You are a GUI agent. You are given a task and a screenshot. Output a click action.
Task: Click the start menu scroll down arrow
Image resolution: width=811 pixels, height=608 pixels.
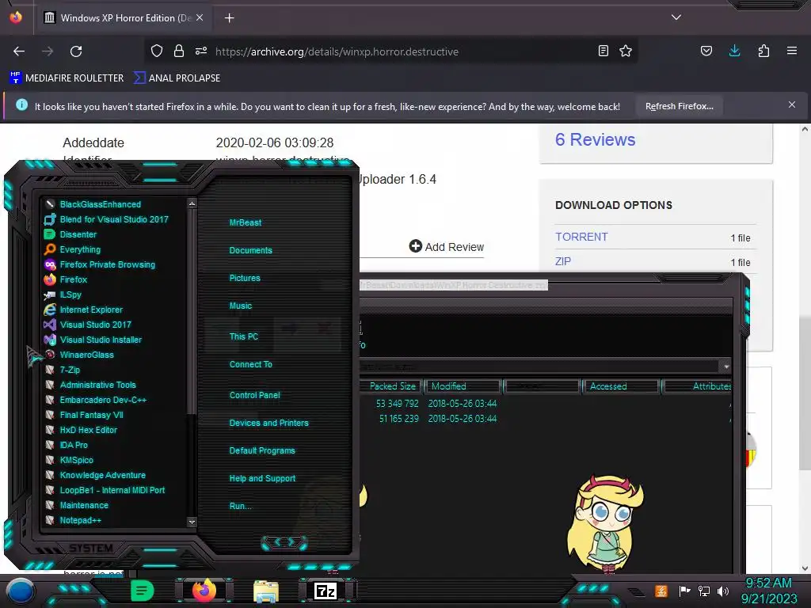(x=192, y=522)
